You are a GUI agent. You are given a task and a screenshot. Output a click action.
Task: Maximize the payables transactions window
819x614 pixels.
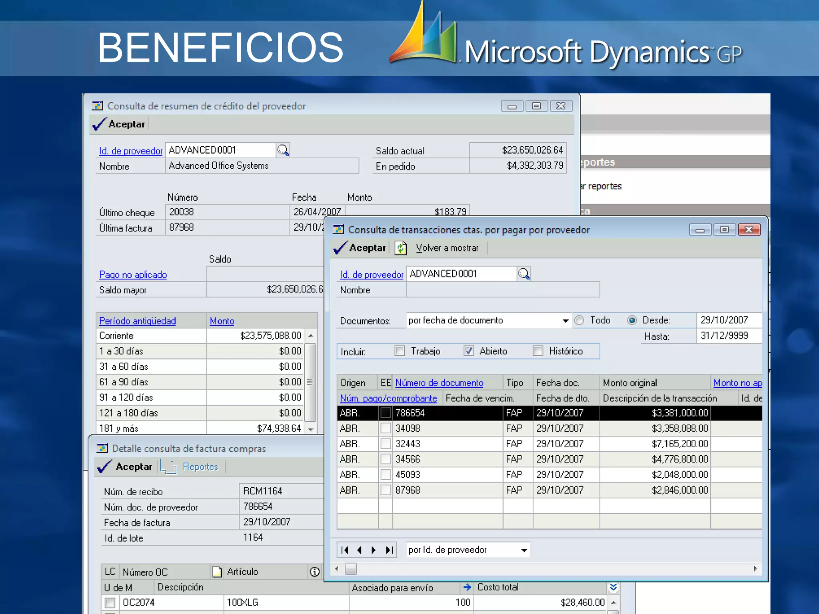pyautogui.click(x=724, y=230)
